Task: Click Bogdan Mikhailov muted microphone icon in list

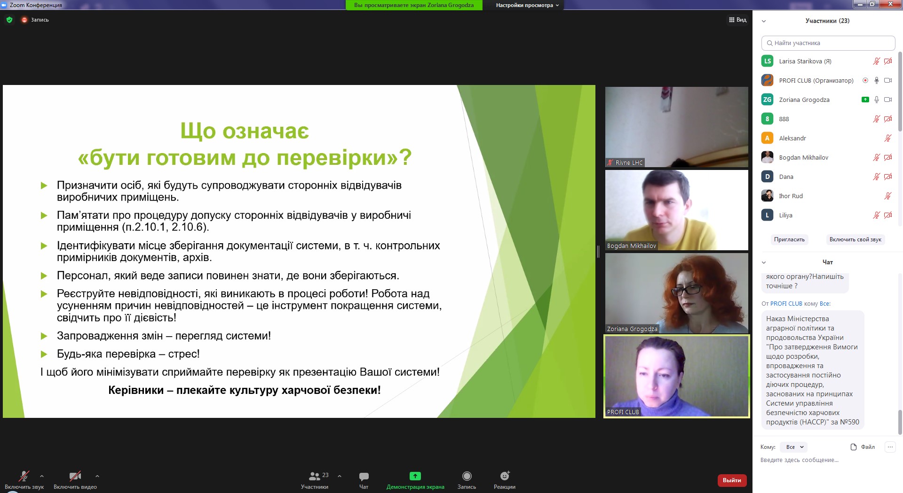Action: [876, 157]
